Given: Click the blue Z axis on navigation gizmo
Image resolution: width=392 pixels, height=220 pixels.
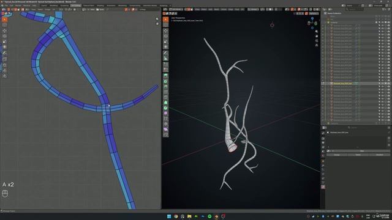Looking at the screenshot, I should pos(312,18).
